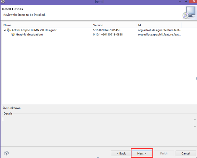
Task: Select Activiti Eclipse BPMN 2.0 Designer row
Action: pos(99,30)
